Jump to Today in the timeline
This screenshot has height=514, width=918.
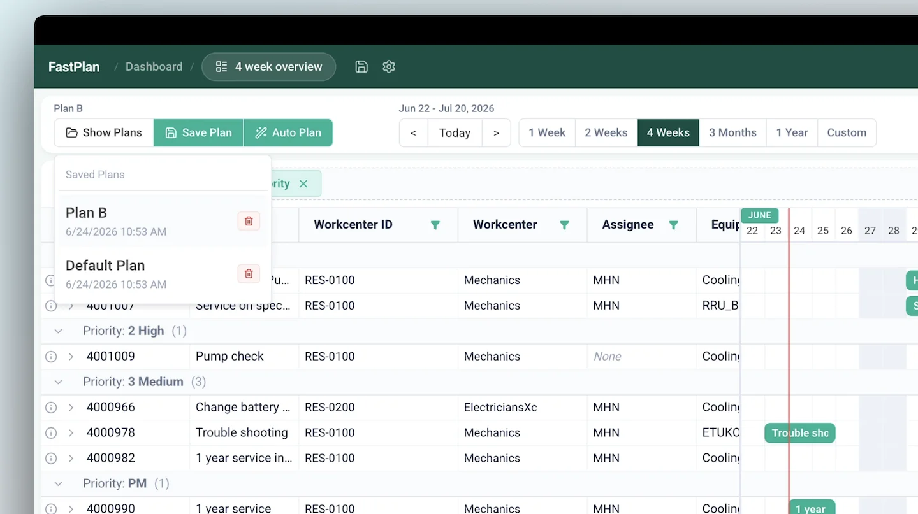(455, 133)
